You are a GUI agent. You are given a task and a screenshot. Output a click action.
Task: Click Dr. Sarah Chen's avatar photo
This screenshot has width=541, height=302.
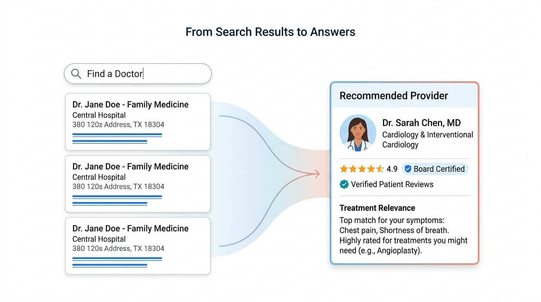[x=358, y=133]
